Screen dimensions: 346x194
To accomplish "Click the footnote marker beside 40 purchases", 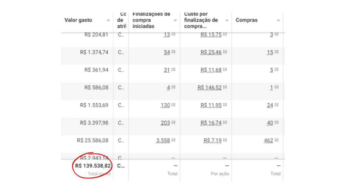I will pos(276,122).
